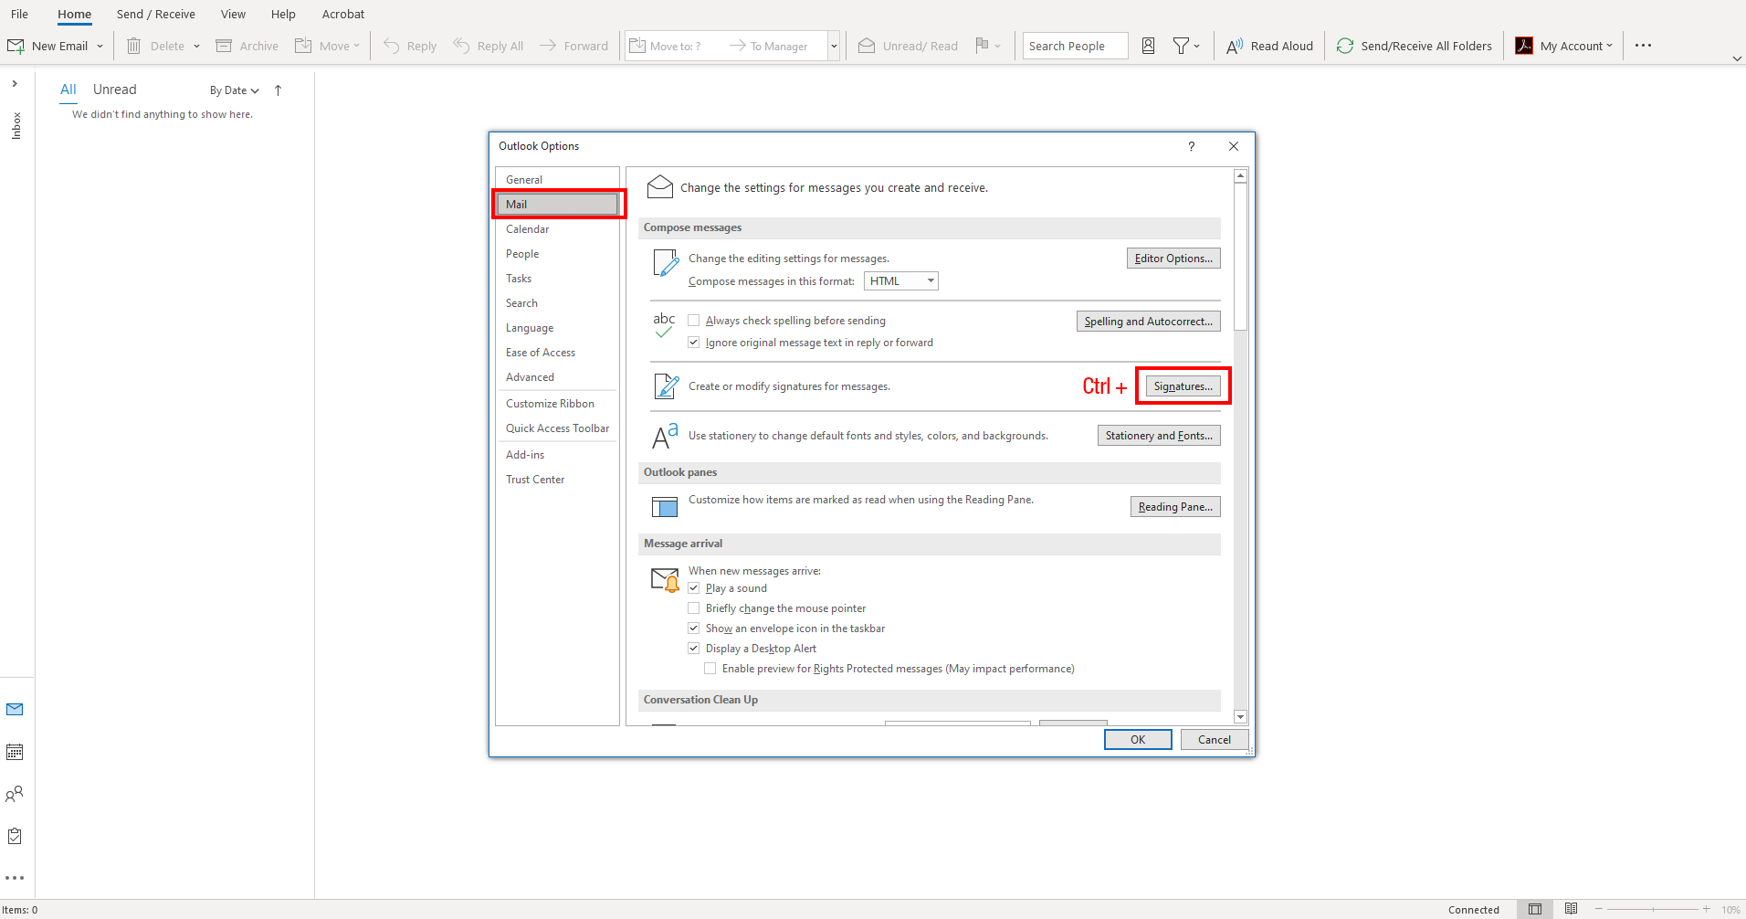
Task: Click the ribbon display options chevron
Action: click(1736, 58)
